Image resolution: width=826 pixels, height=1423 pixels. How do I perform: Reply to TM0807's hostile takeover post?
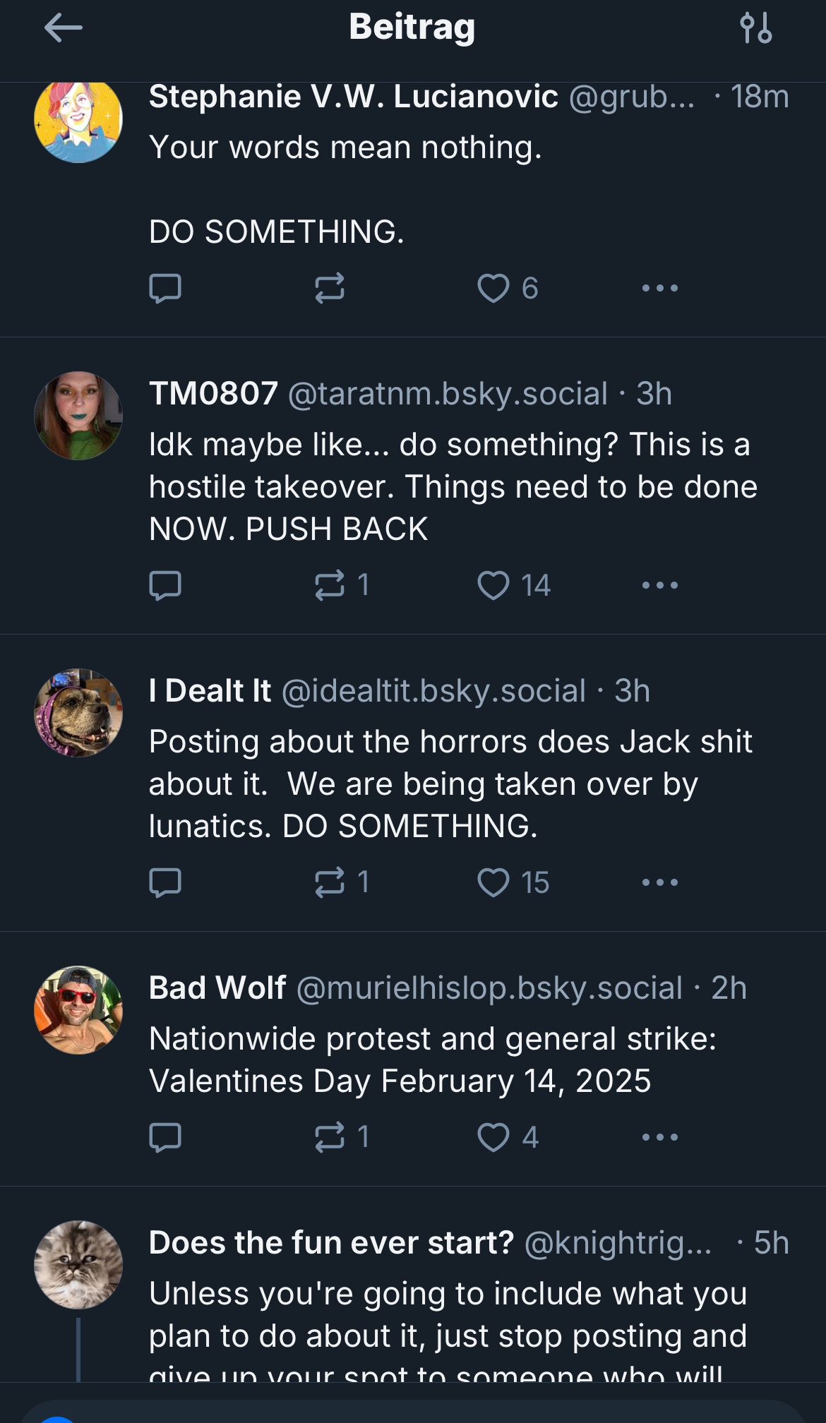(x=165, y=585)
